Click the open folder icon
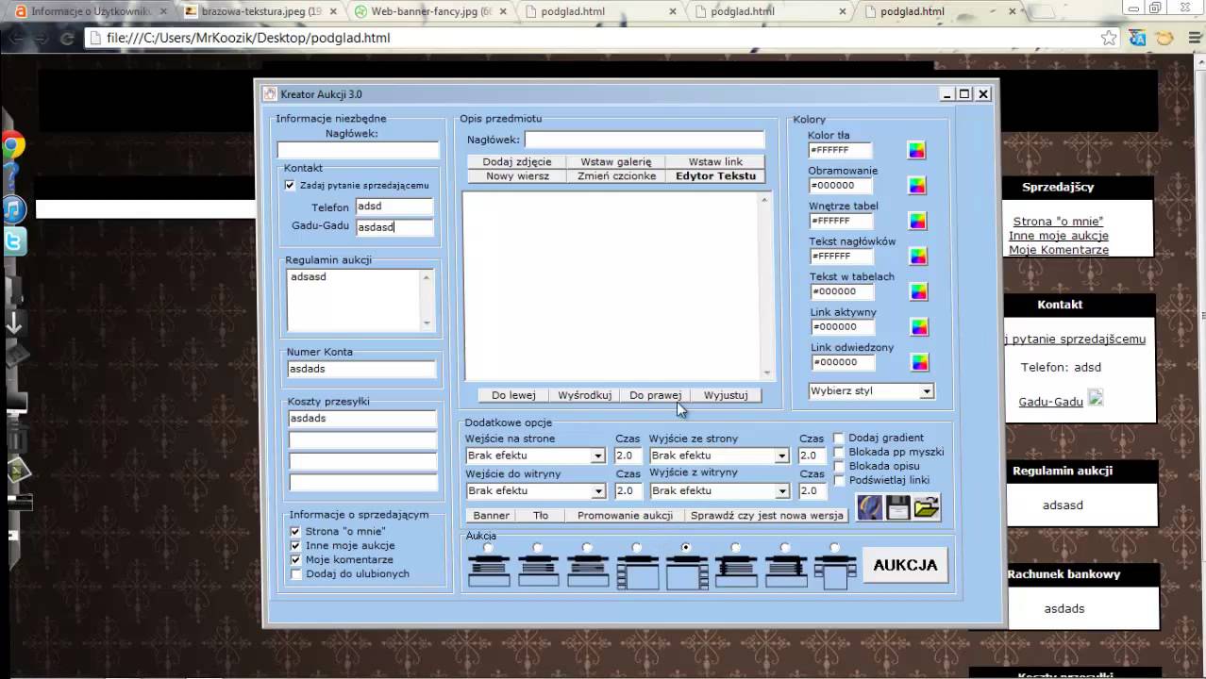1206x679 pixels. 927,507
